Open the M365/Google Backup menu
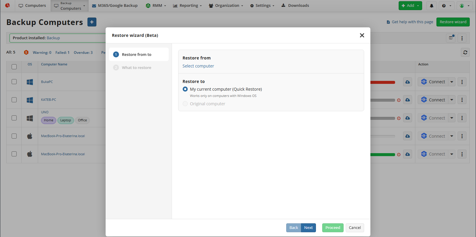The width and height of the screenshot is (476, 237). 115,6
